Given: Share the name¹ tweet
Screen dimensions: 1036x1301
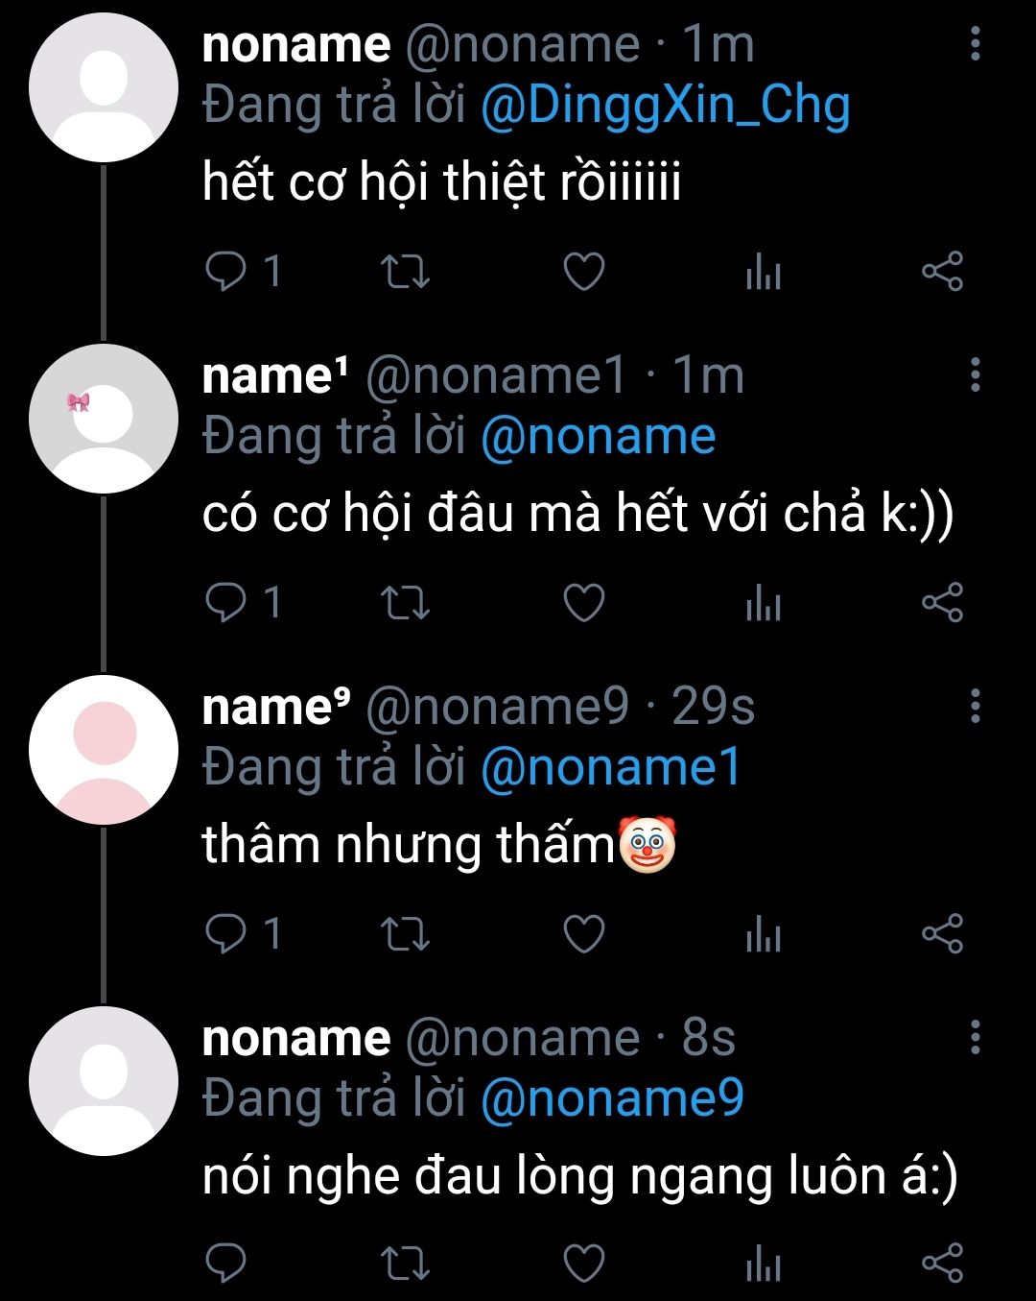Looking at the screenshot, I should pos(942,603).
